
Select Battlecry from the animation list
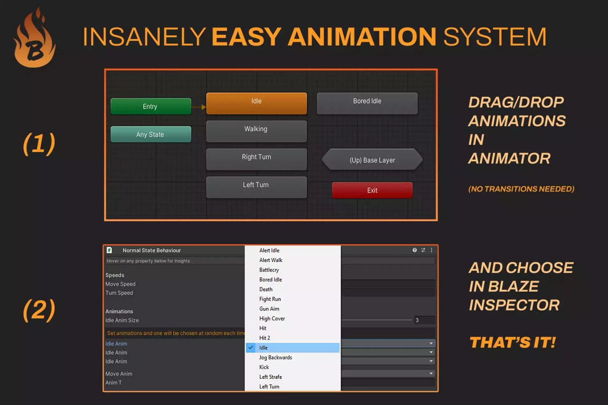[269, 270]
